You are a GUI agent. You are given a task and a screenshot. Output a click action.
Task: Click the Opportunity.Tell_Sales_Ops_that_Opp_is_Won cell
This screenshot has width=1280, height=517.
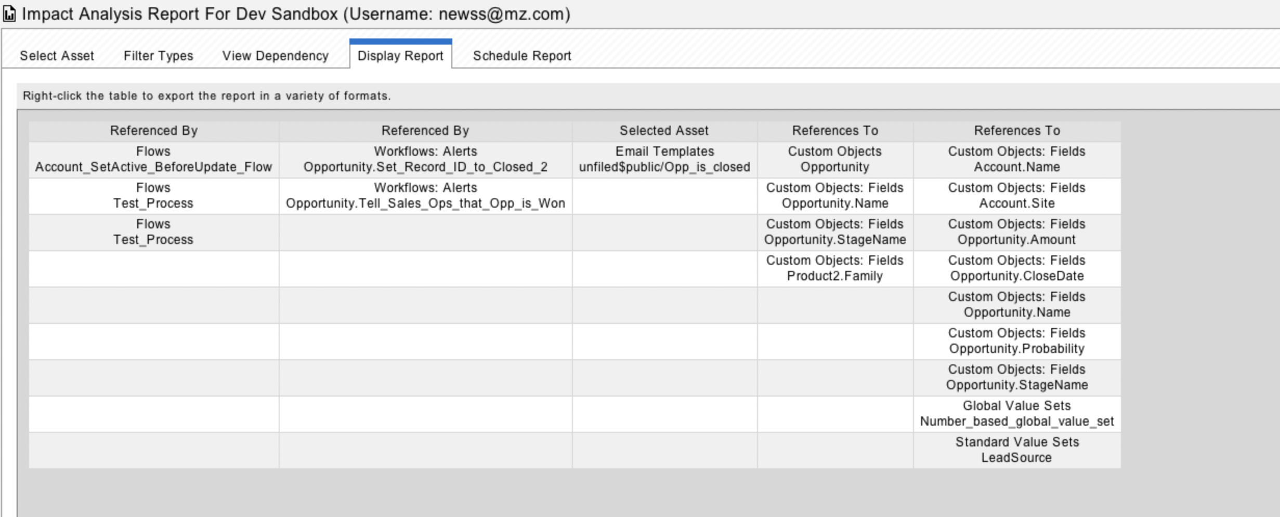[x=425, y=196]
